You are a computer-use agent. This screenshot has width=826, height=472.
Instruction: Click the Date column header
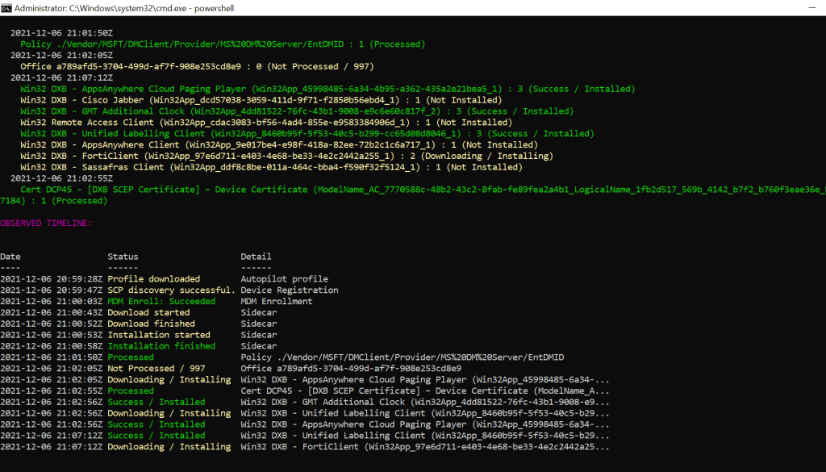[11, 257]
